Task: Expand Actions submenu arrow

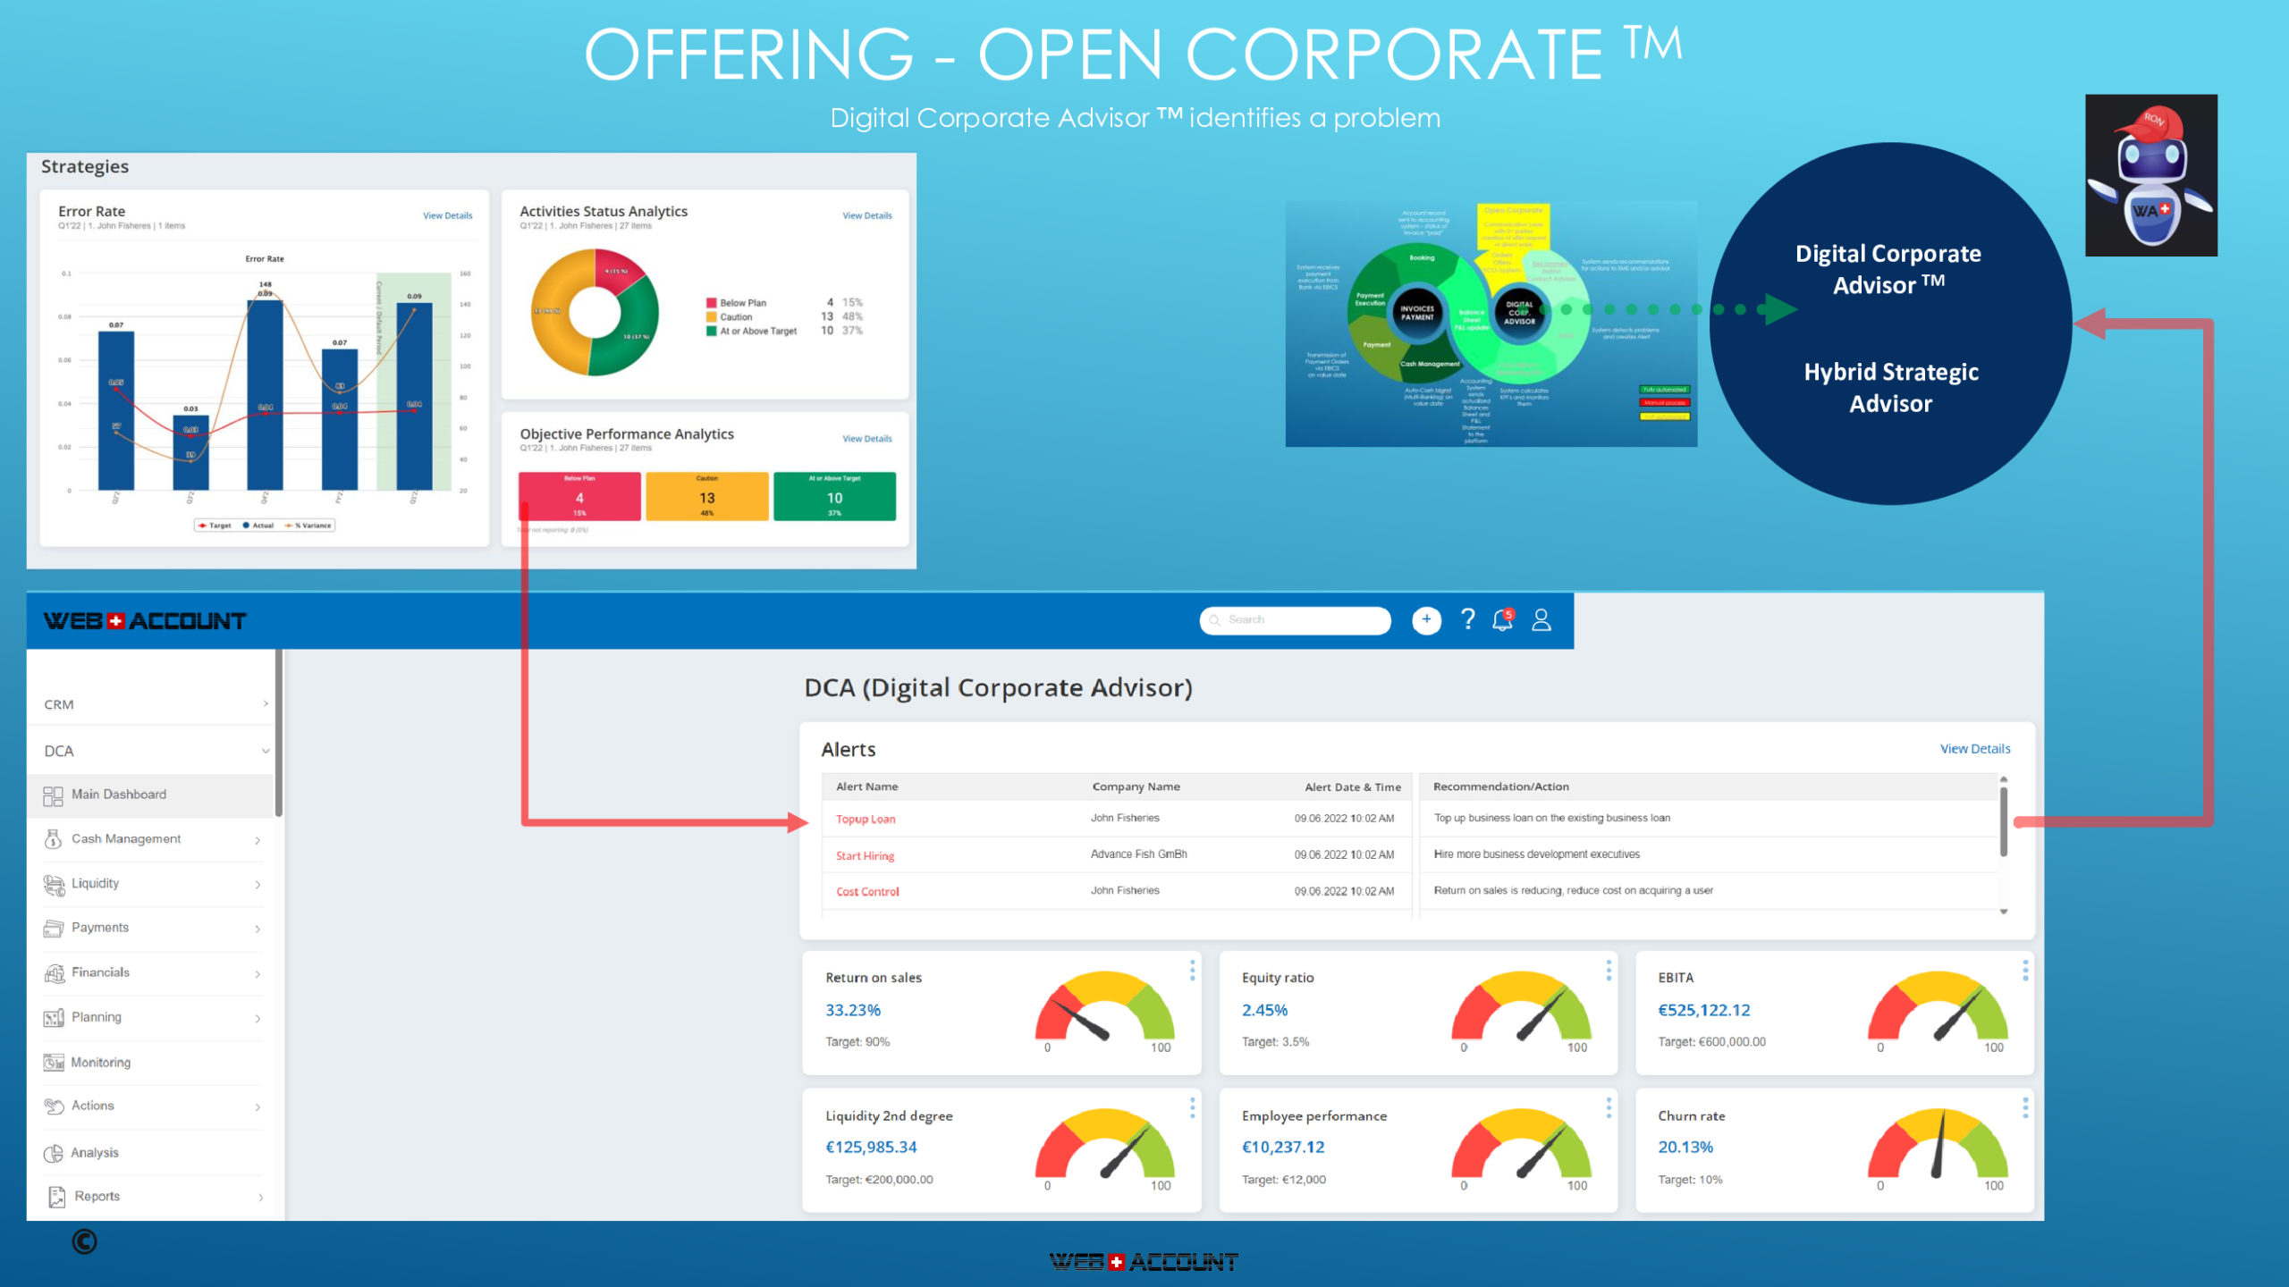Action: (258, 1107)
